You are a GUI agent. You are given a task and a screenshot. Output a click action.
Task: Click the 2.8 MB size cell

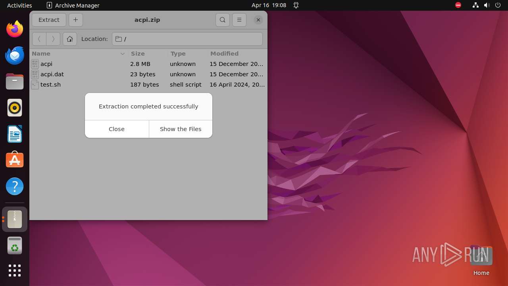140,64
